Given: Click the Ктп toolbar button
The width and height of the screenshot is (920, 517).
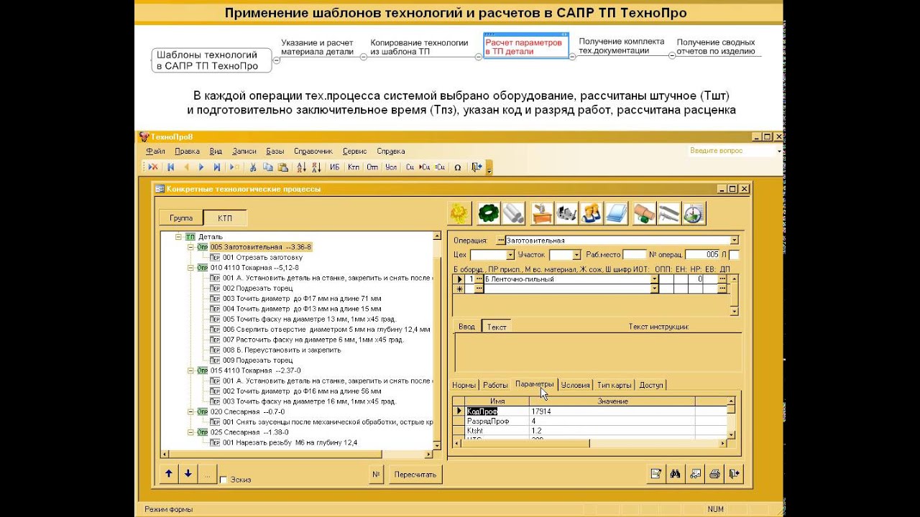Looking at the screenshot, I should coord(354,167).
